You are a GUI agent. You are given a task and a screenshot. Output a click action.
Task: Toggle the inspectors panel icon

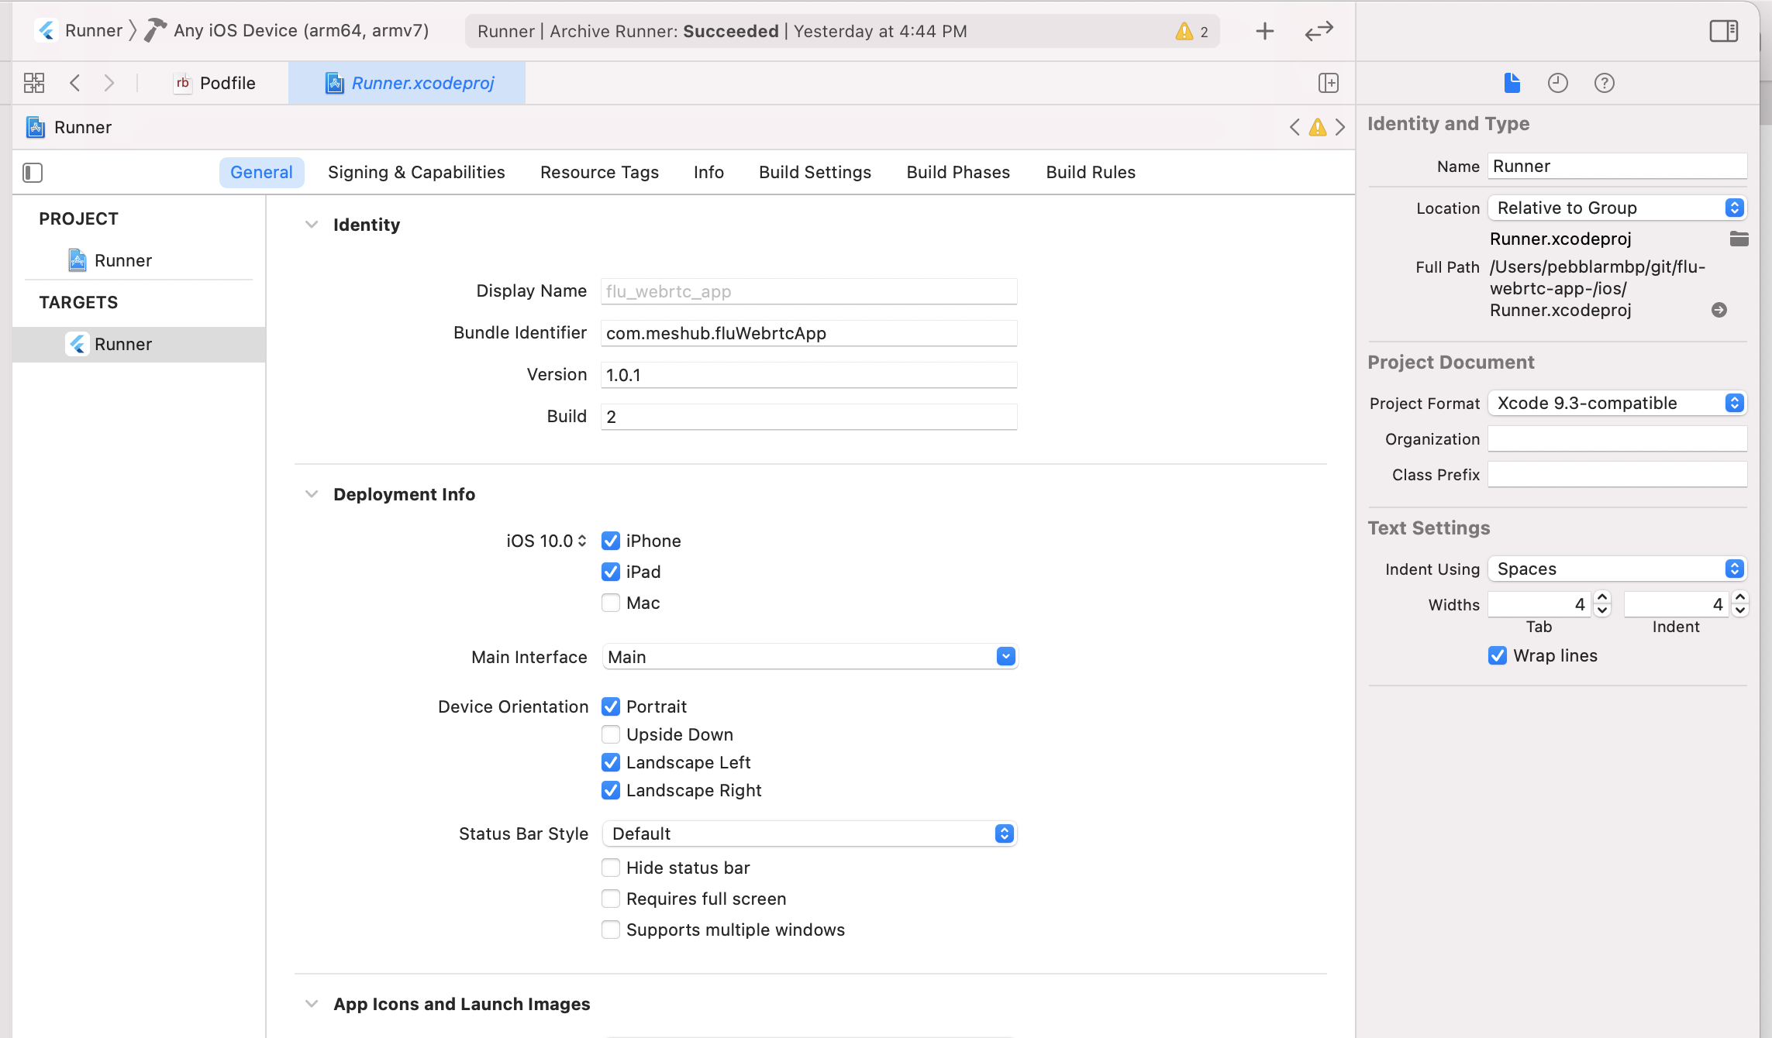[1723, 31]
